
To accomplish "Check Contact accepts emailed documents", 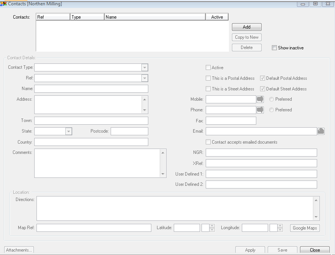I will tap(208, 142).
